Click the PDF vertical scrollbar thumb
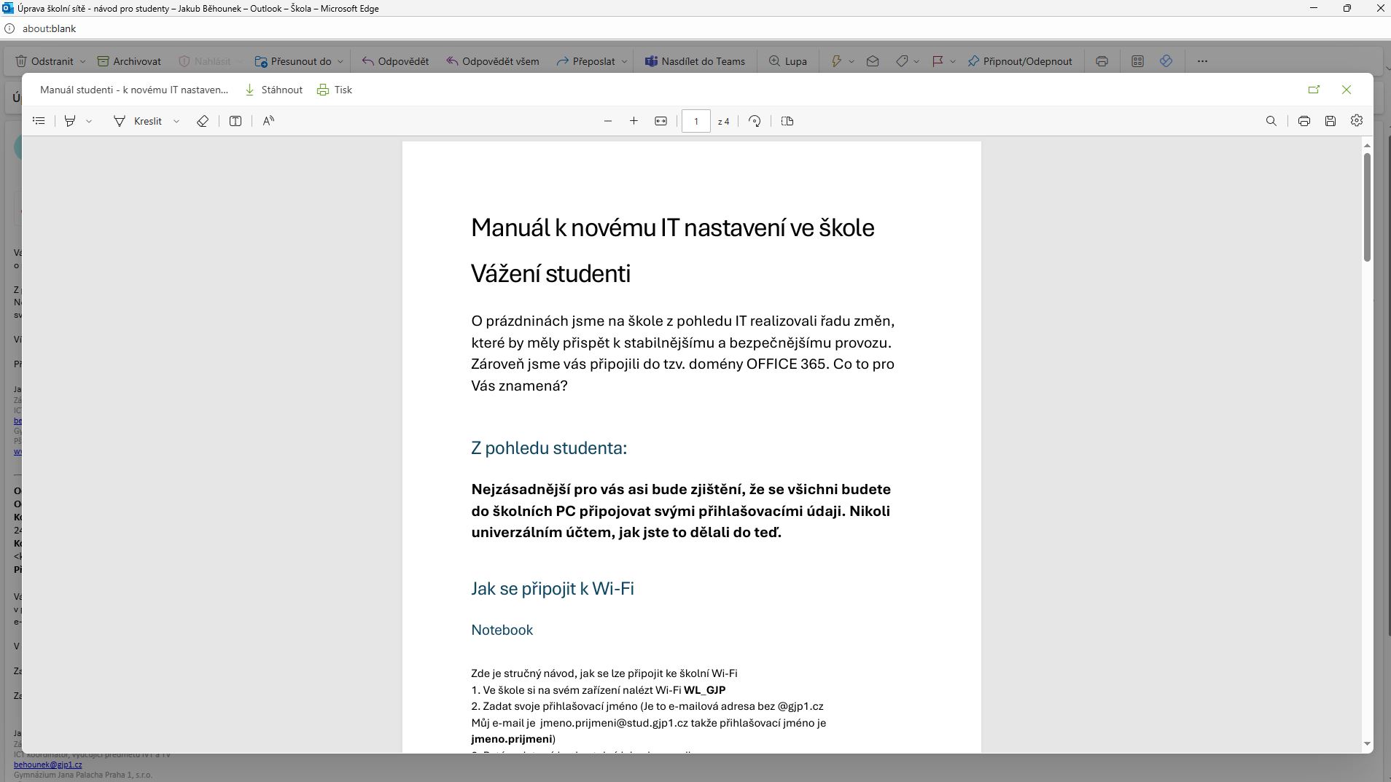This screenshot has width=1391, height=782. (1367, 207)
